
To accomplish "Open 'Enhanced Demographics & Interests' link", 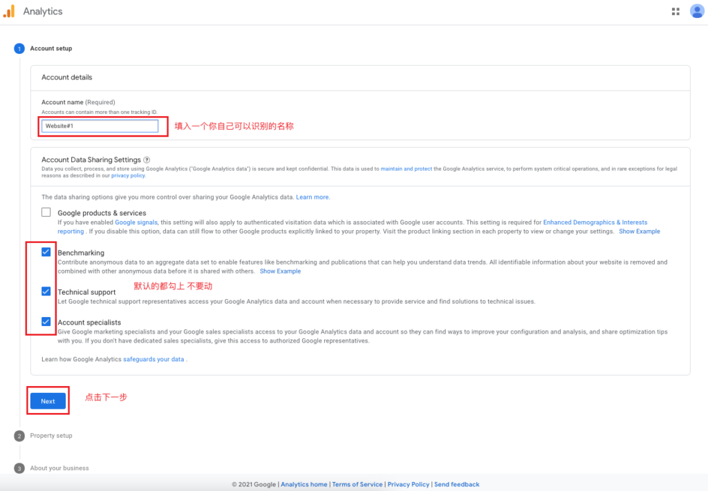I will (595, 222).
